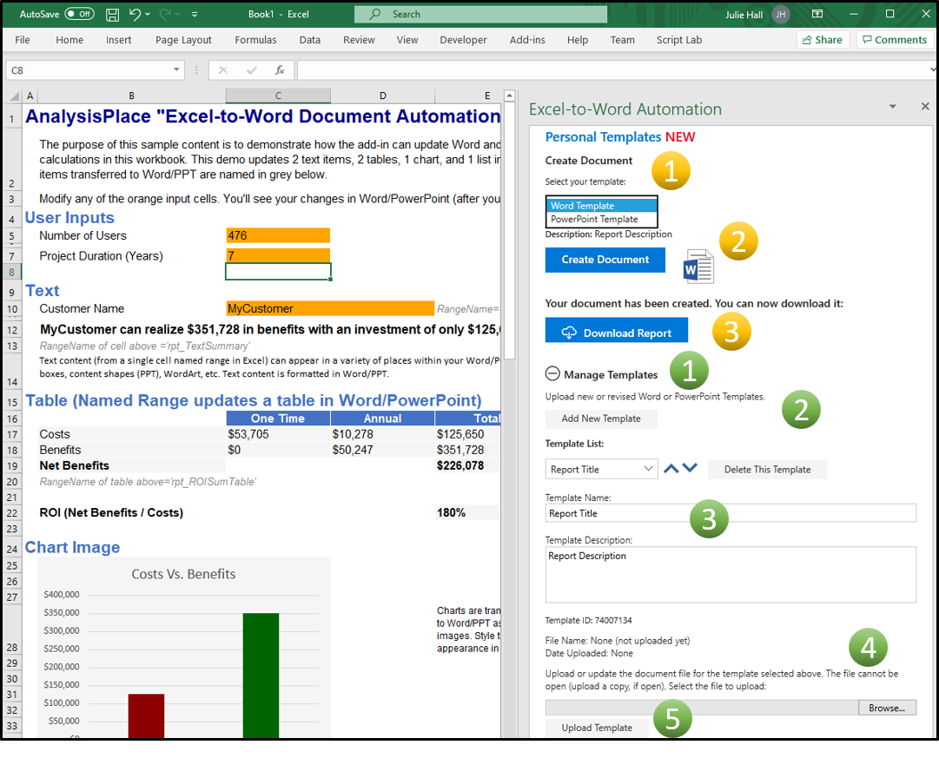Click the Share button
This screenshot has height=758, width=939.
pos(823,40)
